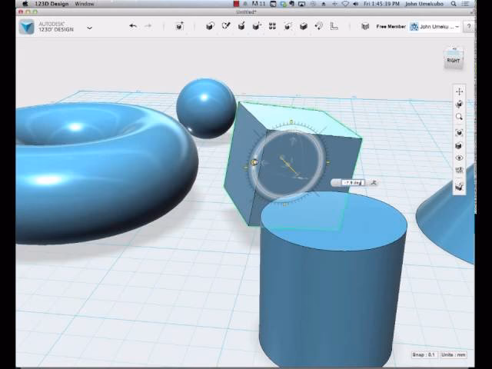This screenshot has height=369, width=492.
Task: Click the volume icon in menu bar
Action: (x=355, y=4)
